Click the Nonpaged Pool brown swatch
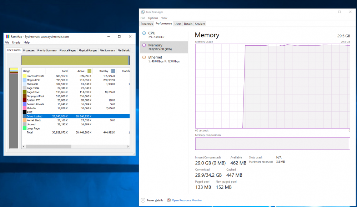Screen dimensions: 357x207 [x=24, y=96]
